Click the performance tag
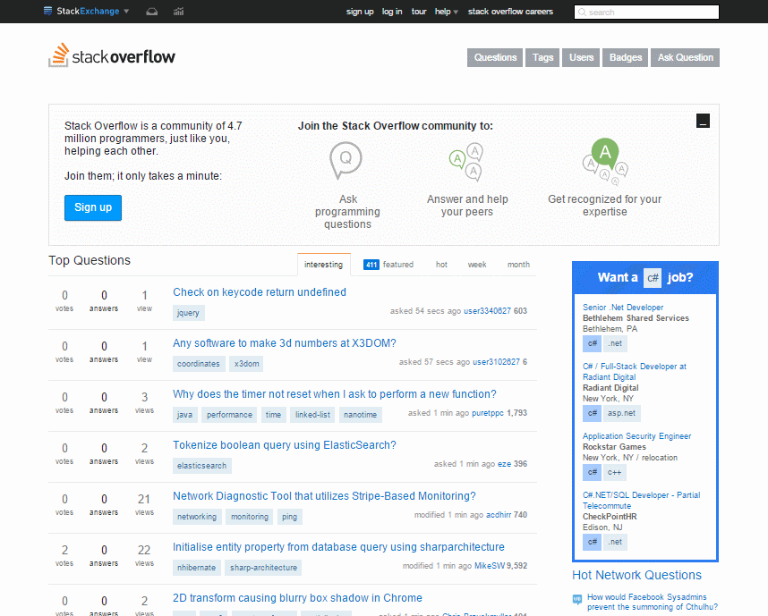Image resolution: width=768 pixels, height=616 pixels. point(229,415)
